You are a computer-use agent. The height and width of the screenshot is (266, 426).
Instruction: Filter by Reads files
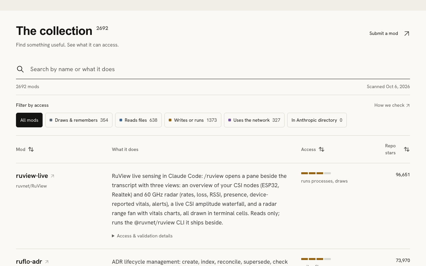pyautogui.click(x=138, y=120)
